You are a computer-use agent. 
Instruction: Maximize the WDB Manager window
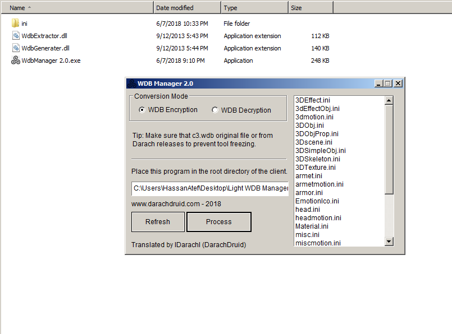pos(387,83)
